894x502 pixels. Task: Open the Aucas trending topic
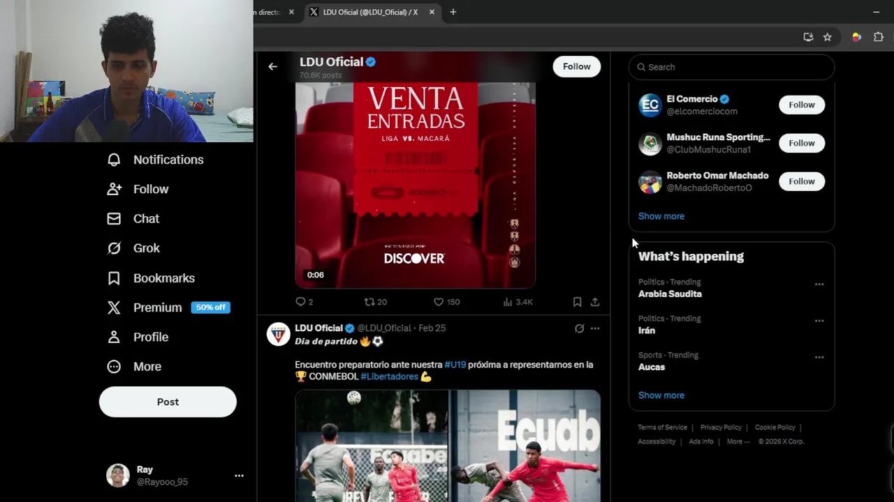pyautogui.click(x=652, y=367)
